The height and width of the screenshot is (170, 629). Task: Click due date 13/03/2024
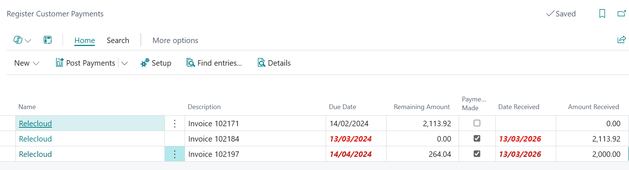(x=356, y=139)
